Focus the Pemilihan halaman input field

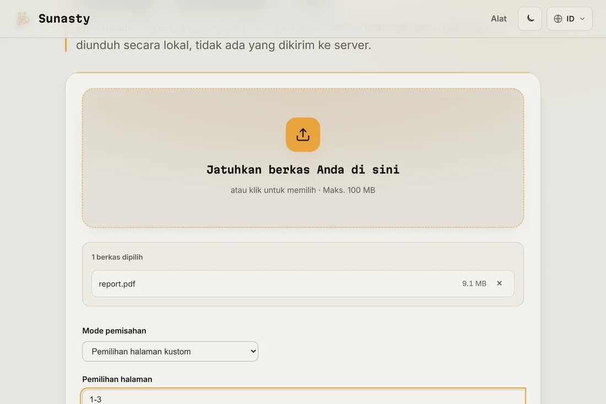click(x=303, y=397)
